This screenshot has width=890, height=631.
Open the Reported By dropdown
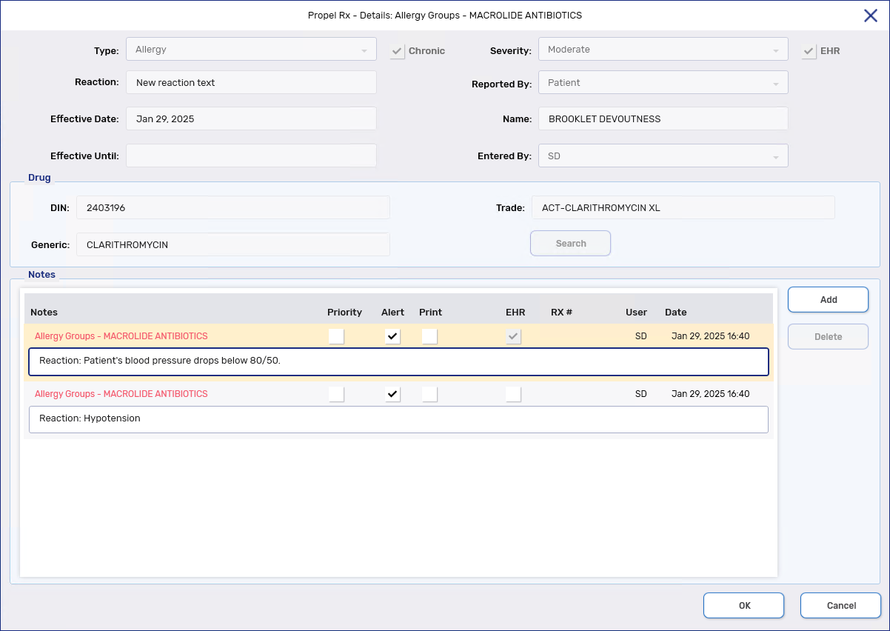click(663, 83)
